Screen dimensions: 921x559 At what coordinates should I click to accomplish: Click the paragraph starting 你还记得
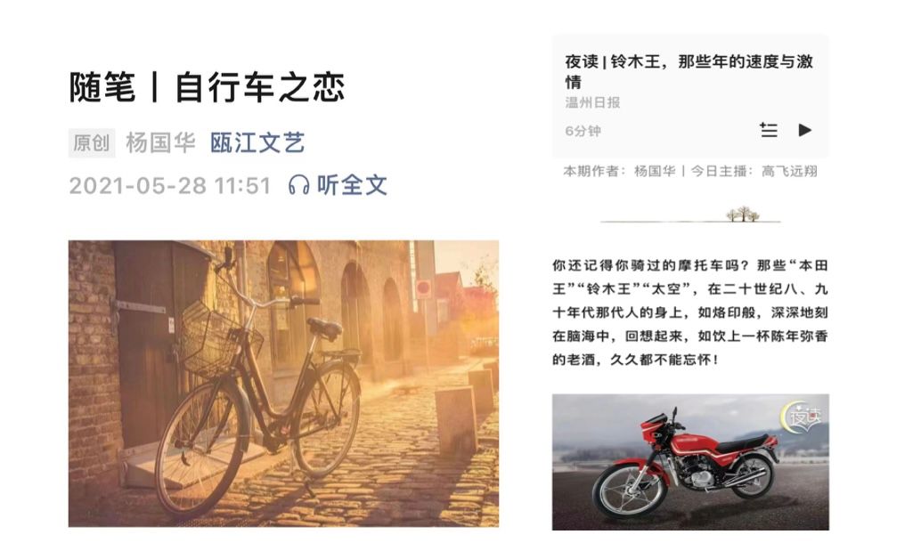pos(690,312)
